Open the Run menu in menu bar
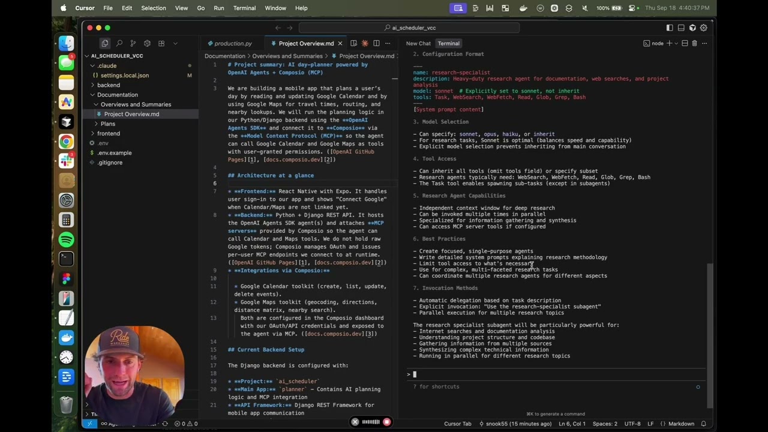The image size is (768, 432). [x=219, y=8]
